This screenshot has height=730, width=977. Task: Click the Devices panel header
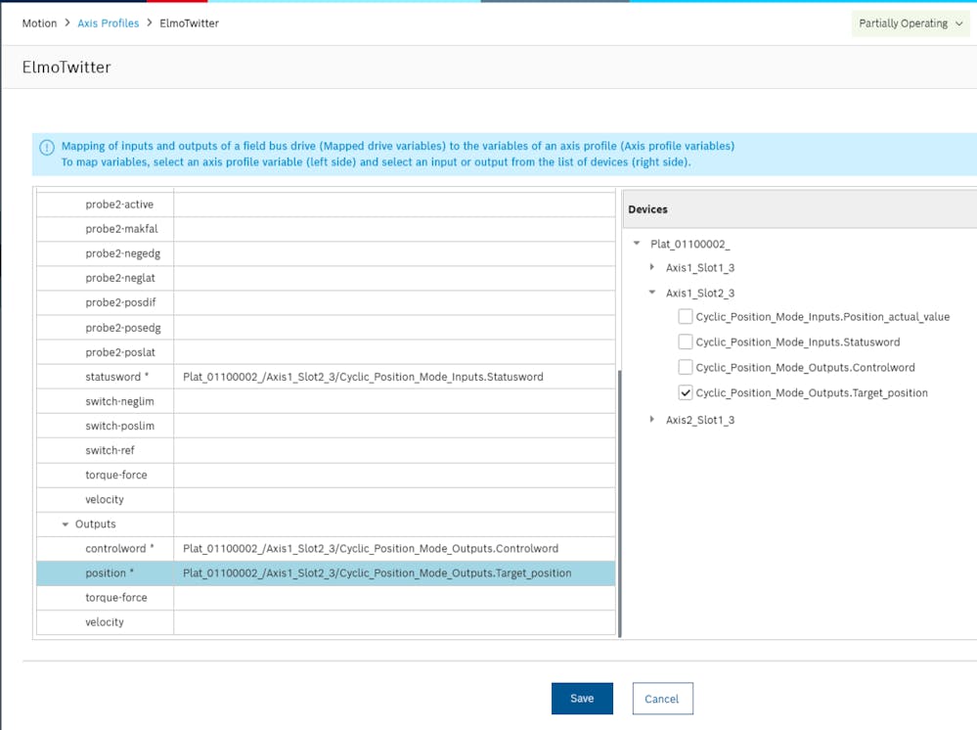click(x=799, y=209)
